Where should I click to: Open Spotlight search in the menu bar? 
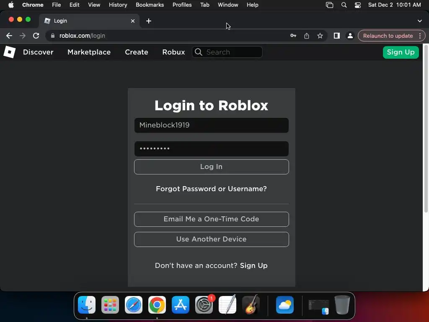coord(344,5)
